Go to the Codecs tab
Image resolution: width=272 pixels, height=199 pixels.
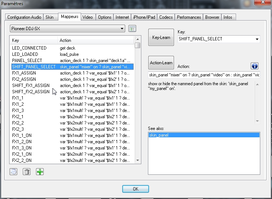166,17
